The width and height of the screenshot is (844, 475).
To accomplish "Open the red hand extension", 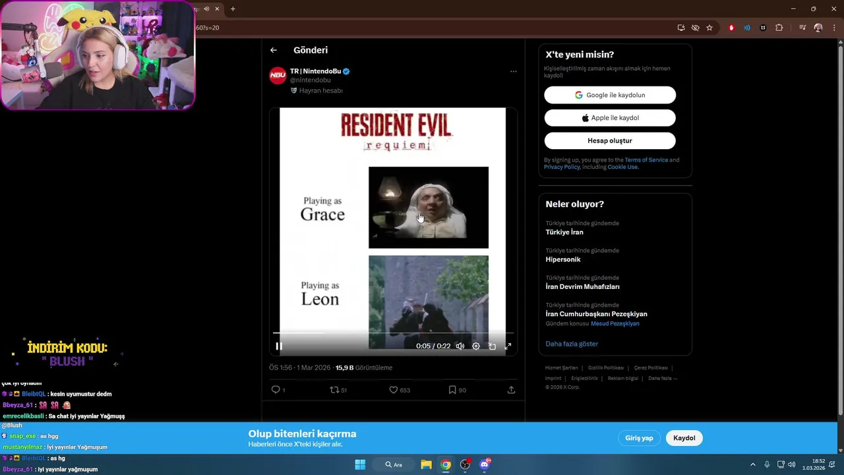I will click(x=731, y=28).
